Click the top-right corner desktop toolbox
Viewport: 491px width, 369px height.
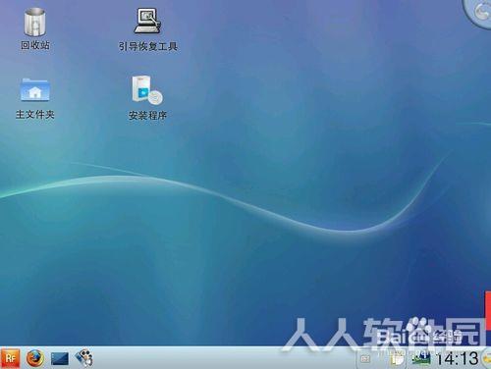(x=480, y=12)
